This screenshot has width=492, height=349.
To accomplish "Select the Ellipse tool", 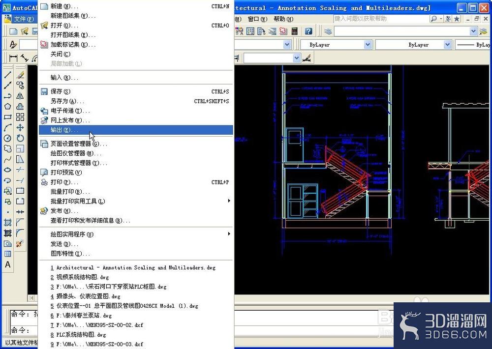I will (x=7, y=170).
